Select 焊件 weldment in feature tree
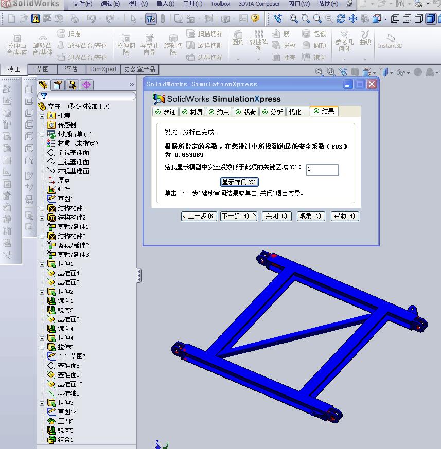 pyautogui.click(x=59, y=189)
